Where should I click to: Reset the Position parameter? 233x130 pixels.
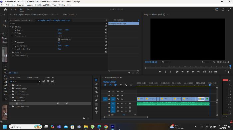(106, 29)
